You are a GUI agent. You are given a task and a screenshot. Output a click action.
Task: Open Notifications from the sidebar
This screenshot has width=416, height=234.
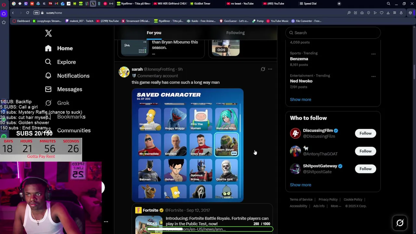(x=67, y=76)
